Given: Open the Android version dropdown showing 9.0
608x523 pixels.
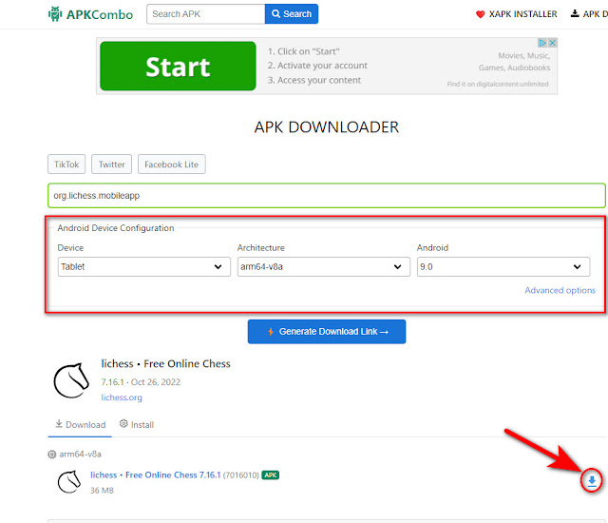Looking at the screenshot, I should point(503,266).
